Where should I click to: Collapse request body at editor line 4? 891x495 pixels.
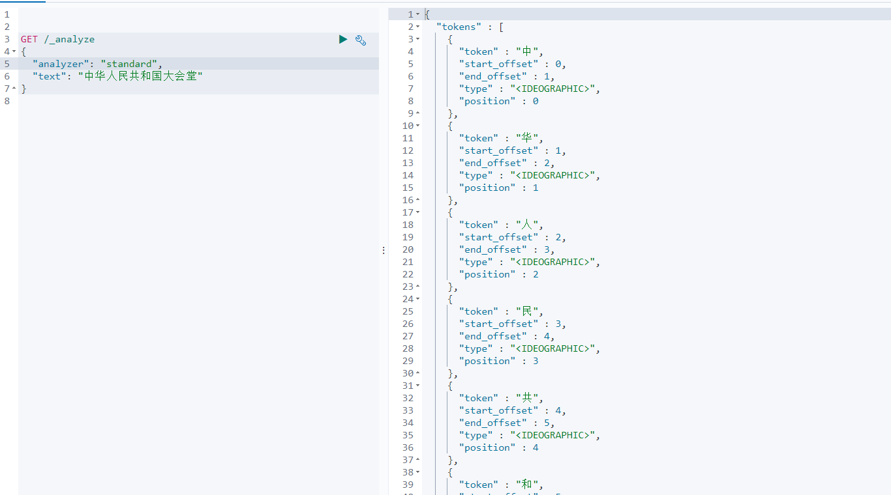point(14,51)
